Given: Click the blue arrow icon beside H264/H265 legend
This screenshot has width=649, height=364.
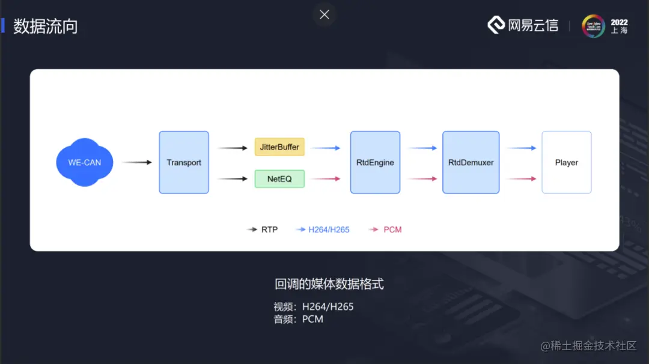Looking at the screenshot, I should pos(300,229).
